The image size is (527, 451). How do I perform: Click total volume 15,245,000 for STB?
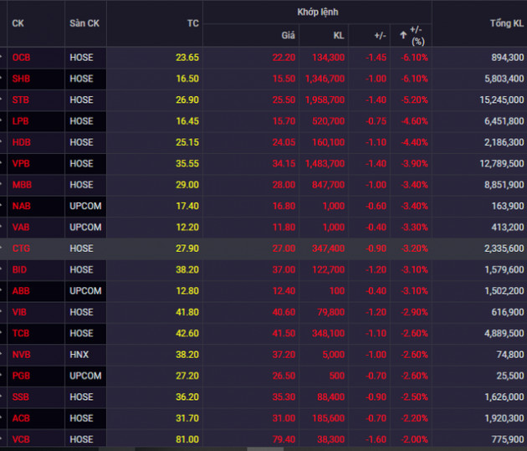pyautogui.click(x=501, y=100)
